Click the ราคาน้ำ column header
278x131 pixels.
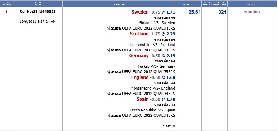click(x=189, y=4)
